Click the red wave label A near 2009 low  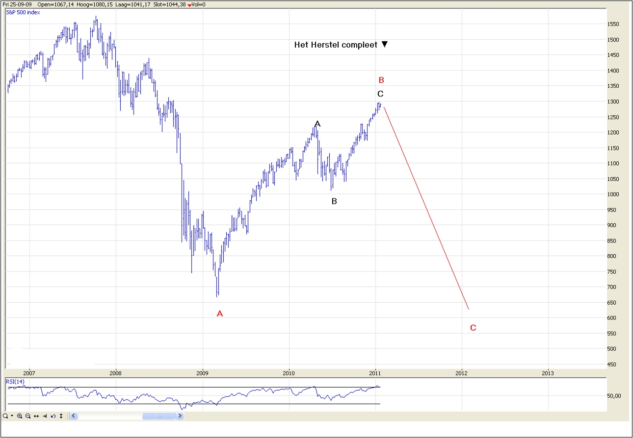220,314
